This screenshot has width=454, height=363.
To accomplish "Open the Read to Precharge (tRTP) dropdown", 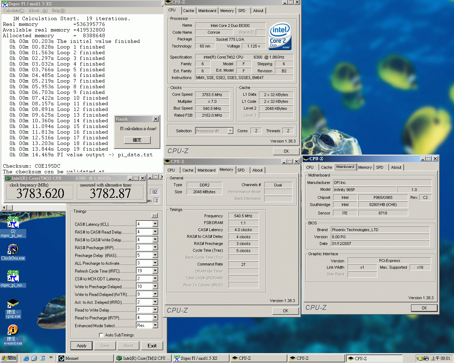I will coord(155,318).
